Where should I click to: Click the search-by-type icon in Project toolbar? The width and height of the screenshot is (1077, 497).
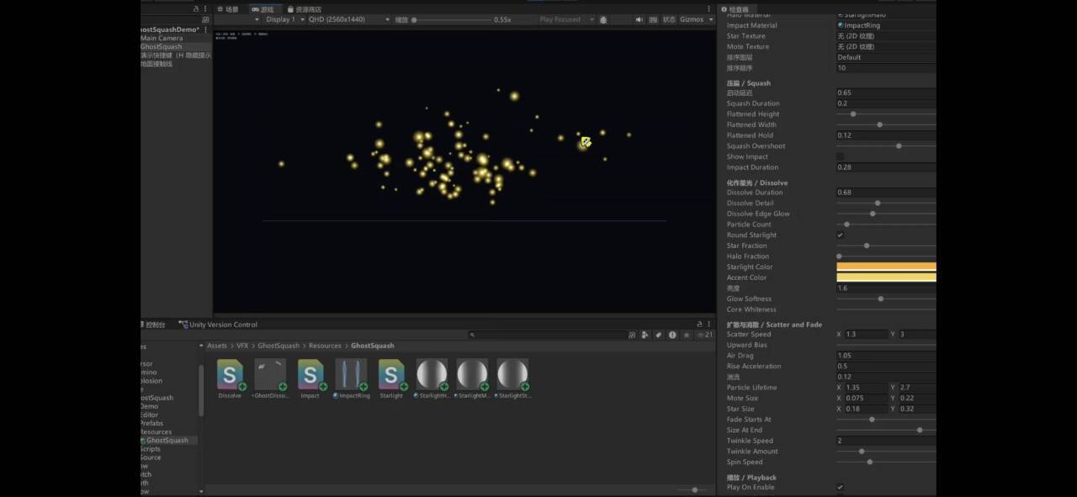(645, 335)
